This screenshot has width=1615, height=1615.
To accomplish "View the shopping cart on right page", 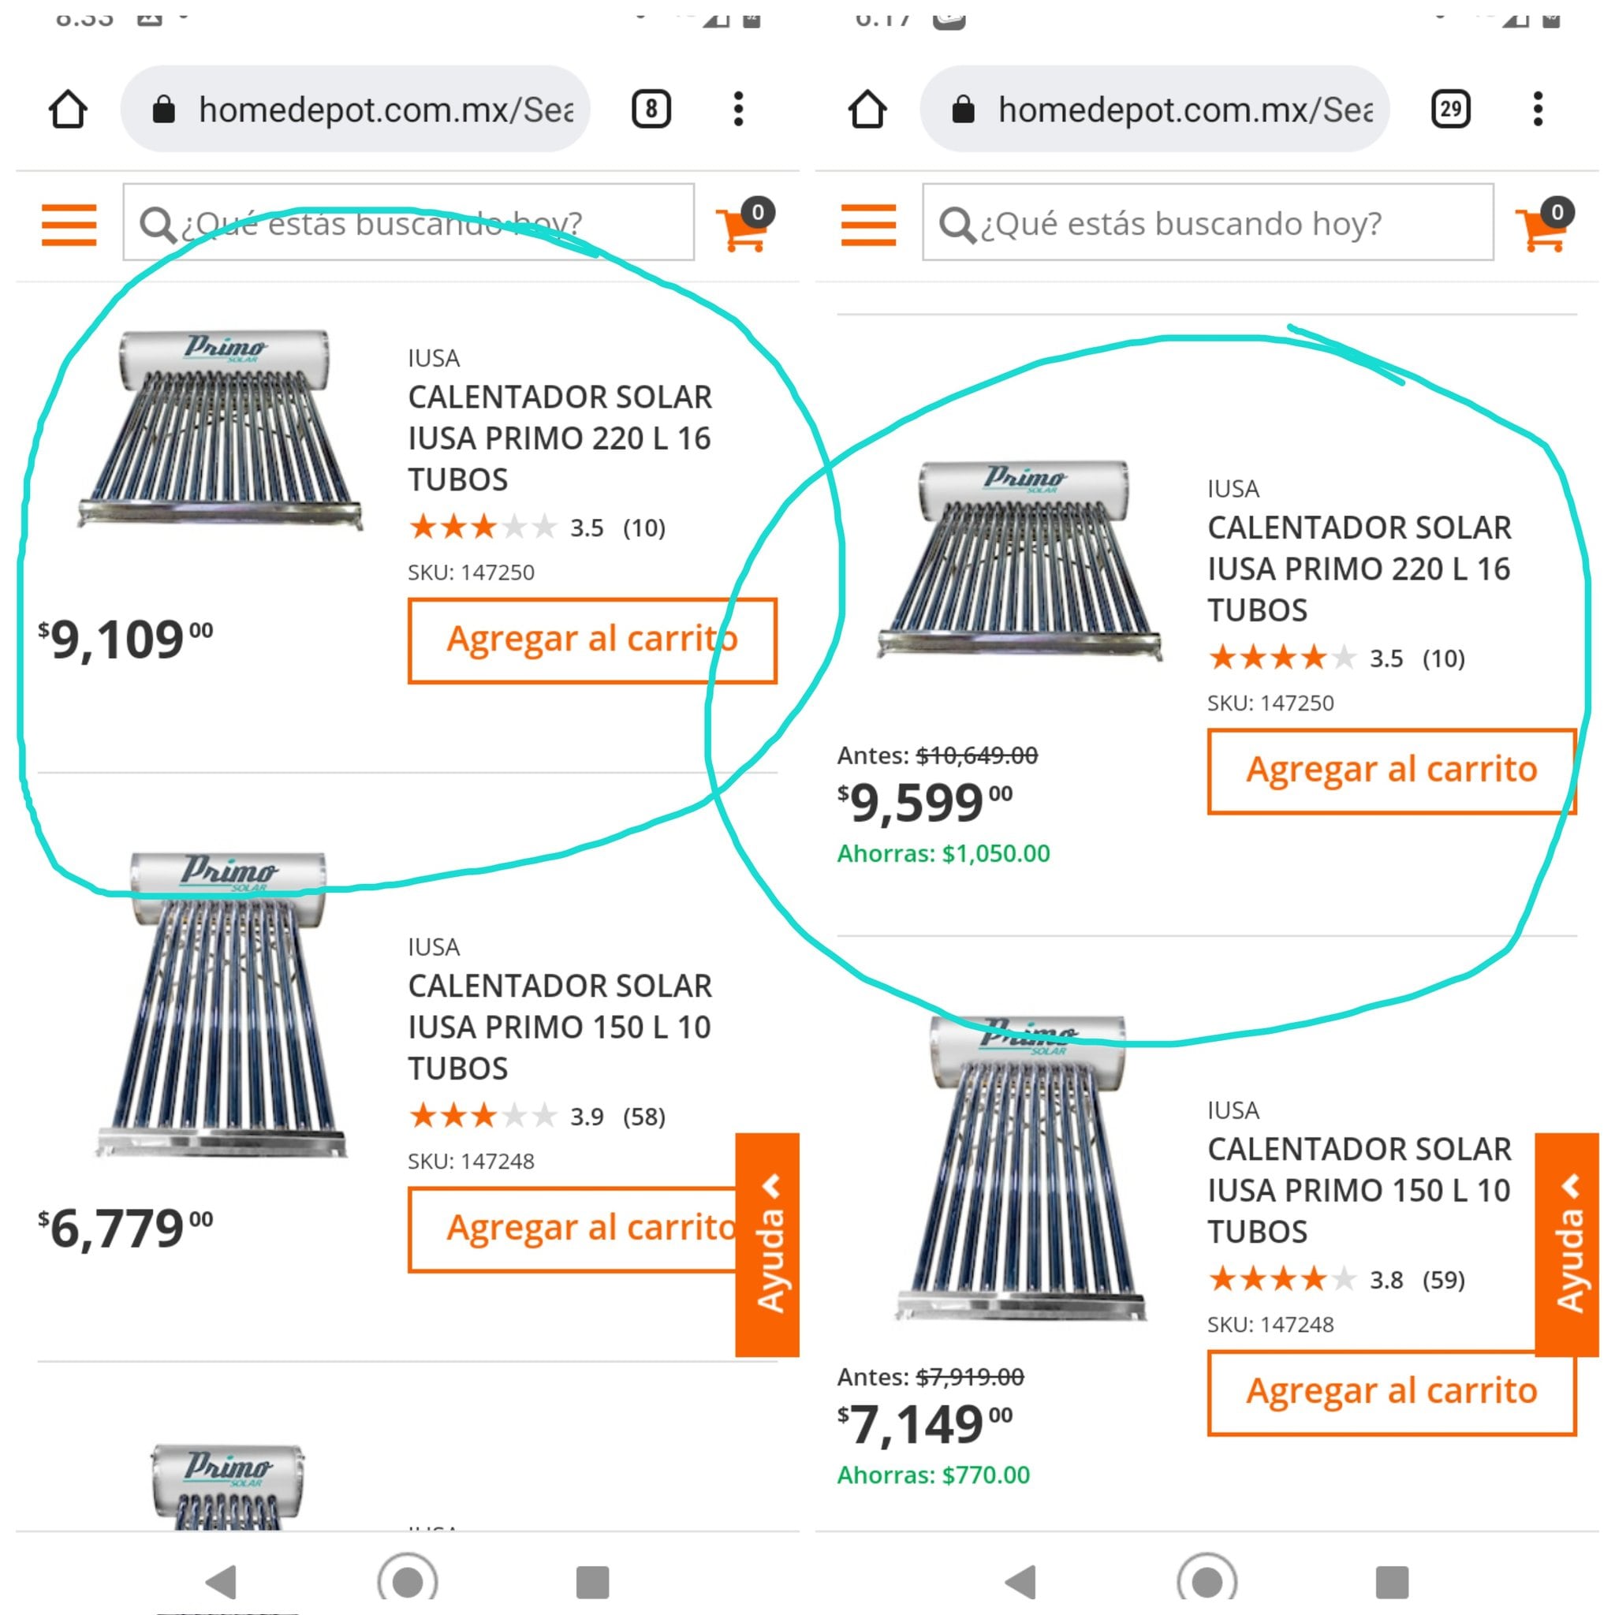I will pos(1543,224).
